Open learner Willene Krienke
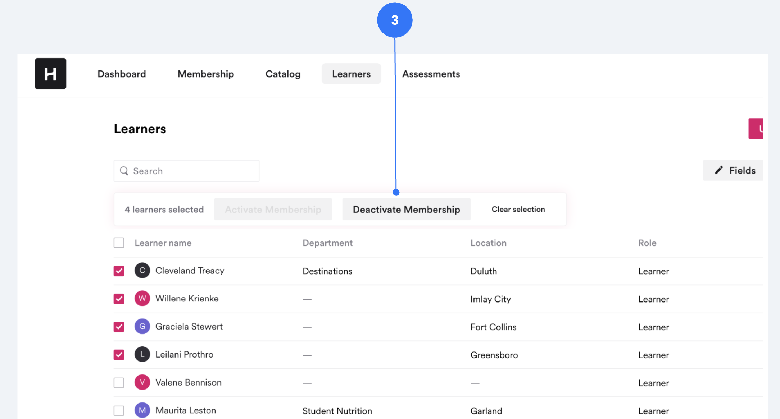 (x=187, y=299)
